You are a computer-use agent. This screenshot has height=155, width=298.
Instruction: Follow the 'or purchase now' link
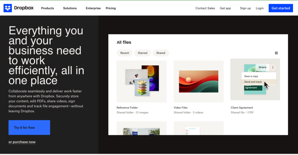[x=22, y=142]
